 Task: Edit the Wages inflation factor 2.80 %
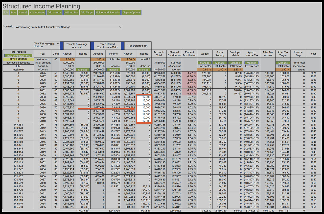205,70
